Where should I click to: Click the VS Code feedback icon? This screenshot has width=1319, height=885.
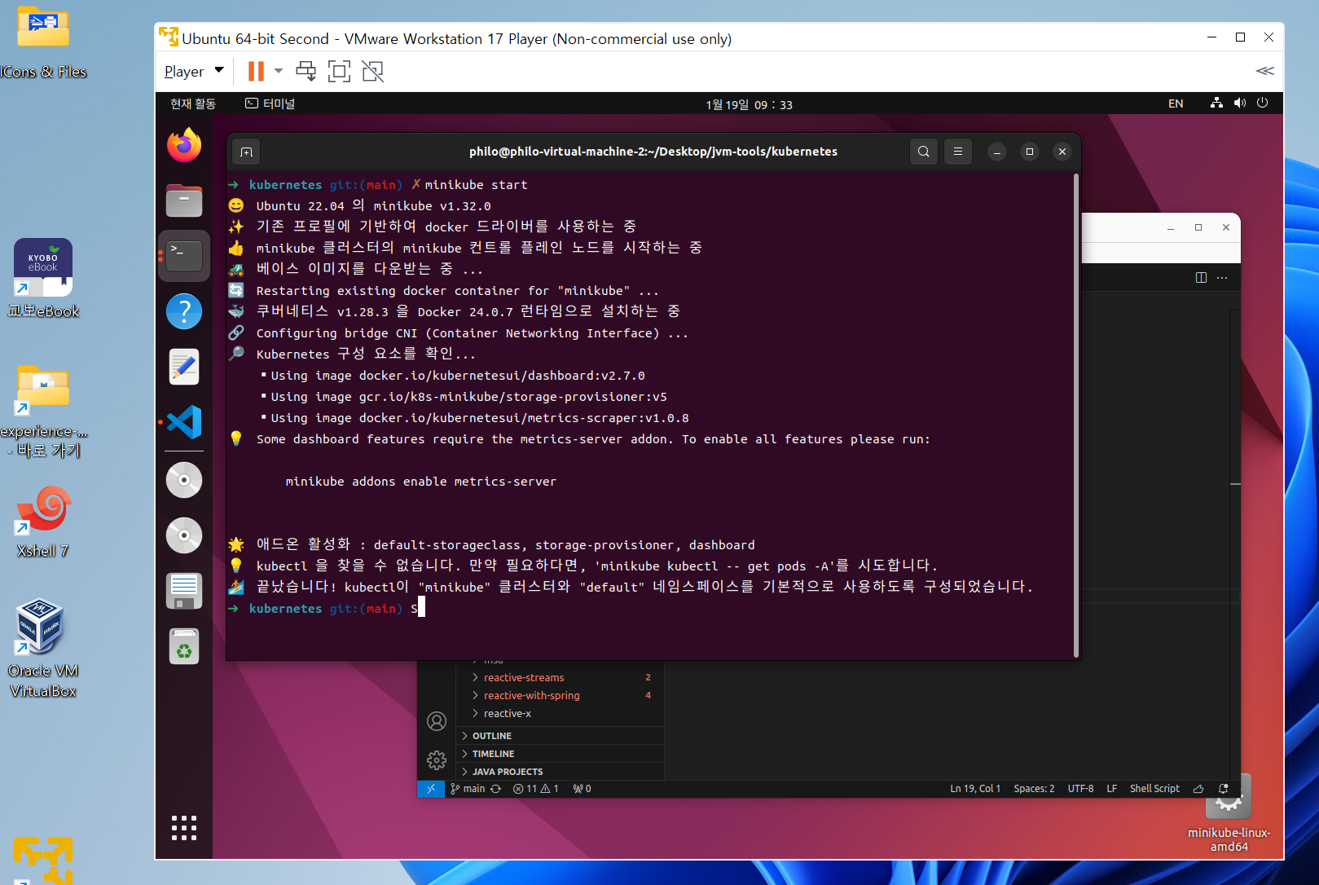point(1198,789)
